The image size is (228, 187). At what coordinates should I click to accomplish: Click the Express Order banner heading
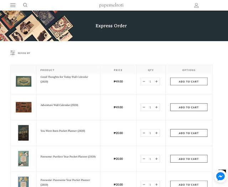point(111,26)
